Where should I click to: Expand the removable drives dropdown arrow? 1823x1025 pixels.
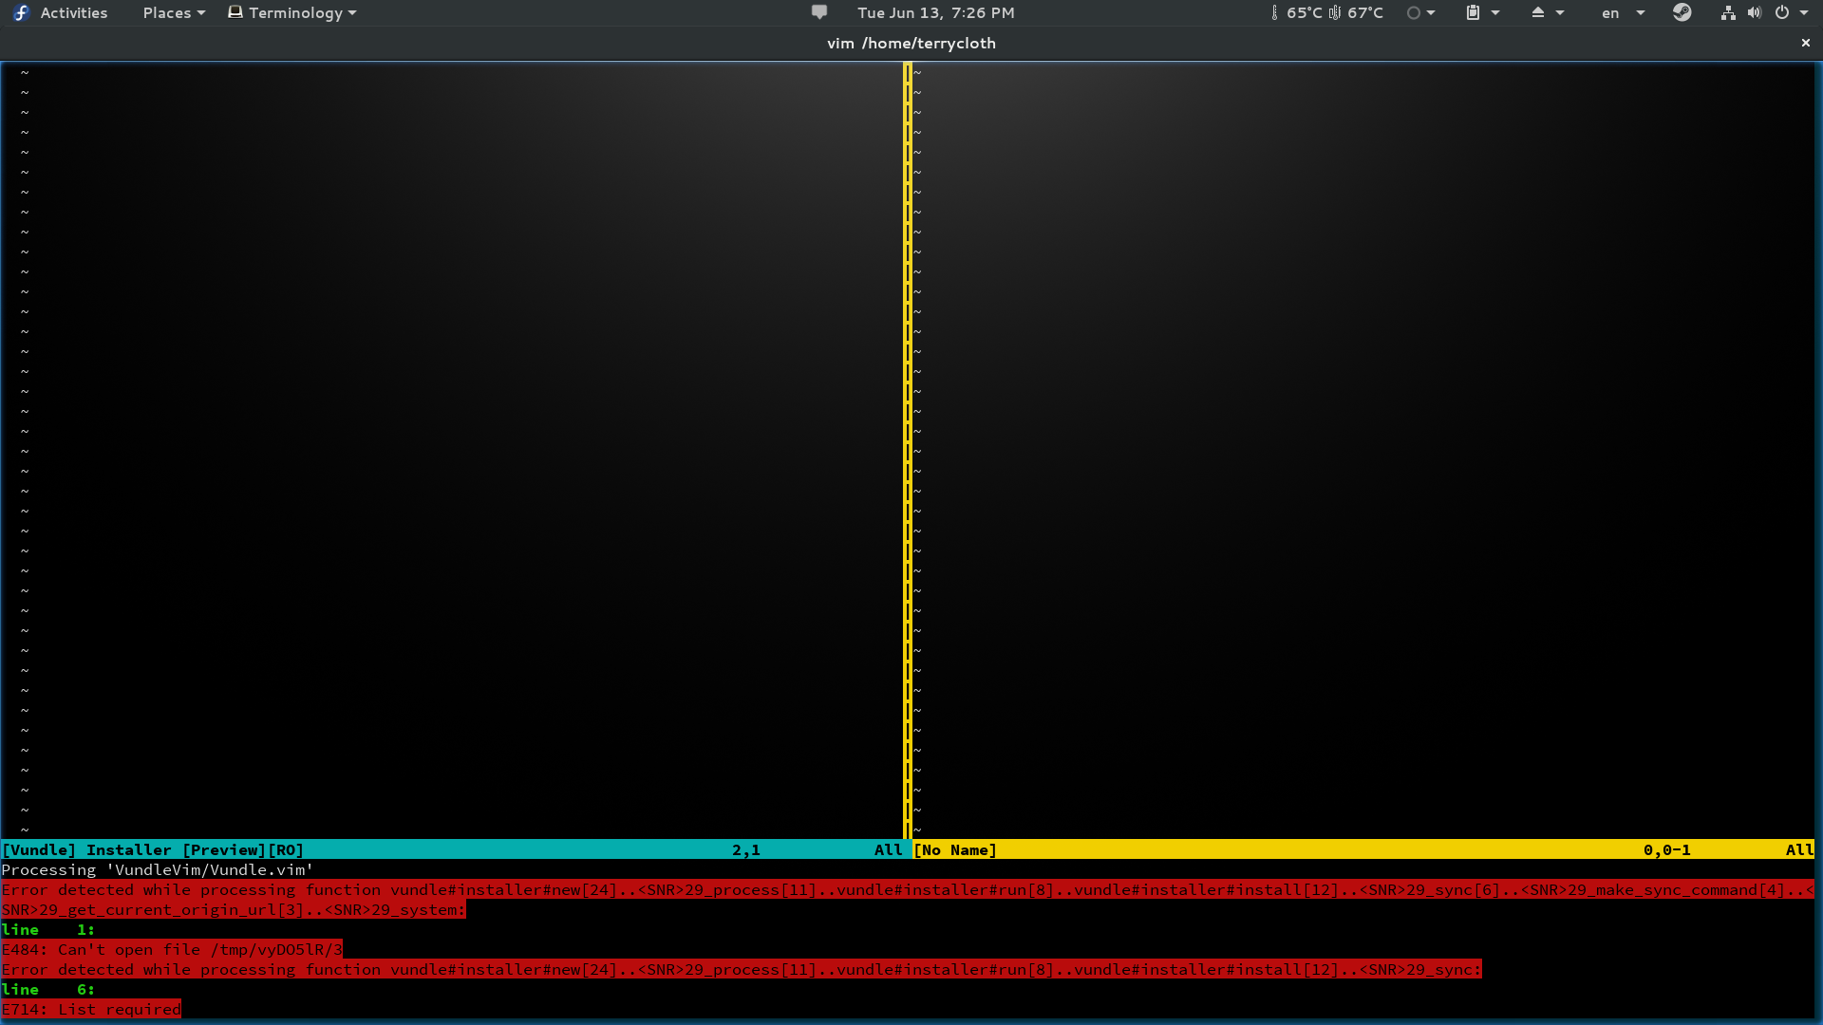pos(1560,12)
